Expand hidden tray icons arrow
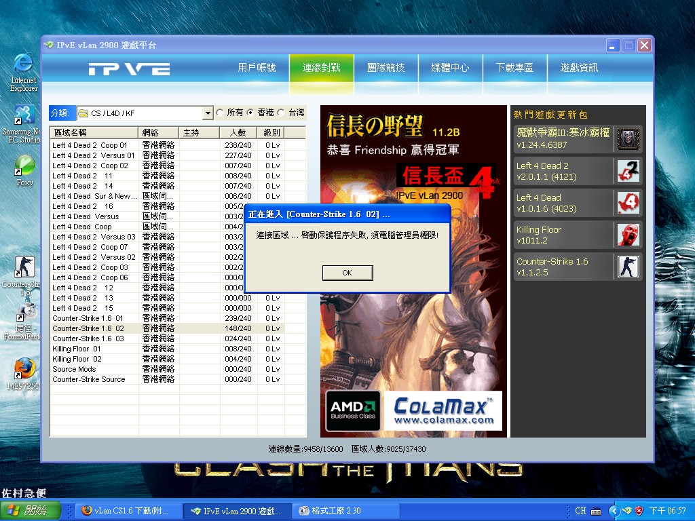Viewport: 695px width, 521px height. (x=614, y=511)
